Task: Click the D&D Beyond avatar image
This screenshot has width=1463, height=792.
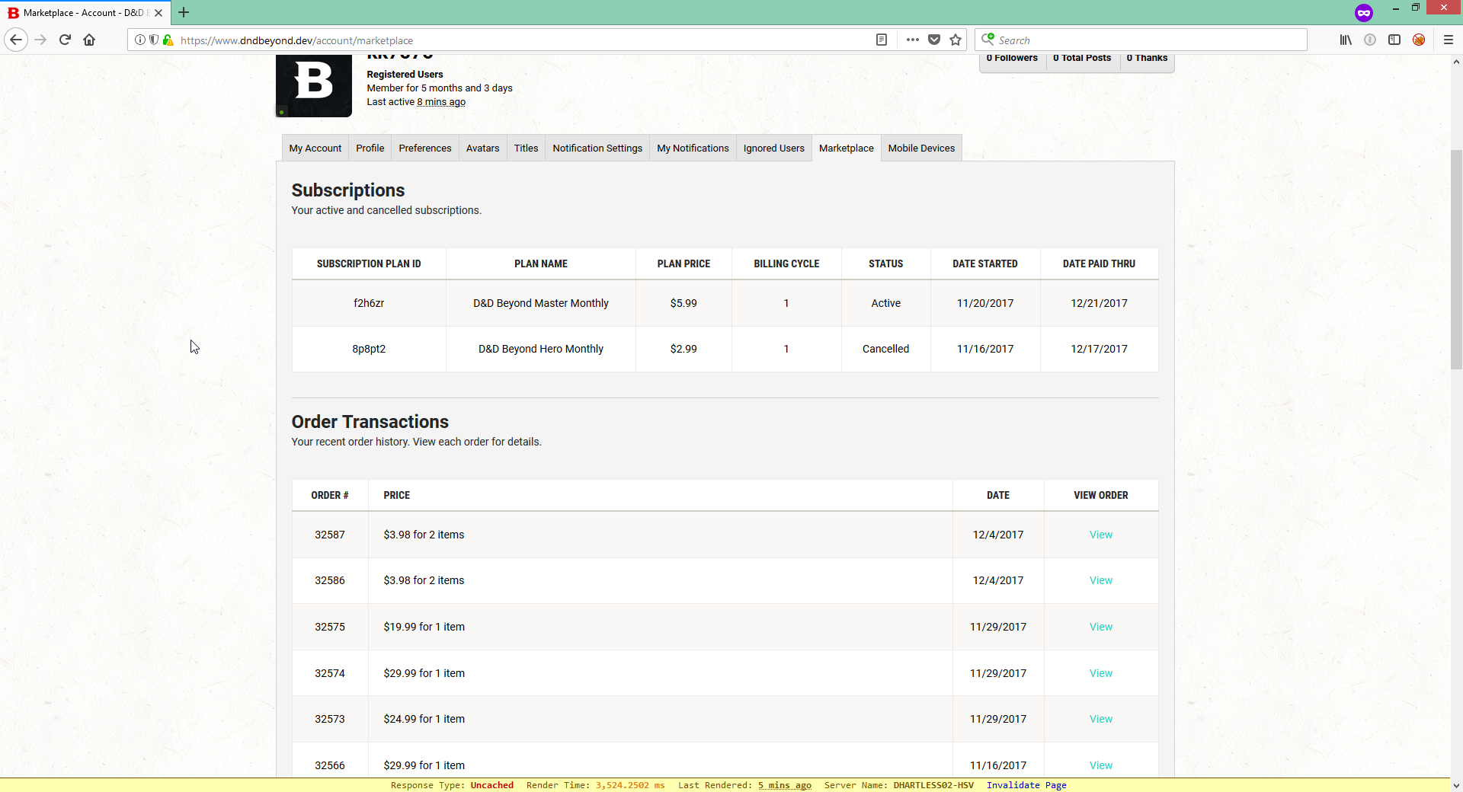Action: point(314,85)
